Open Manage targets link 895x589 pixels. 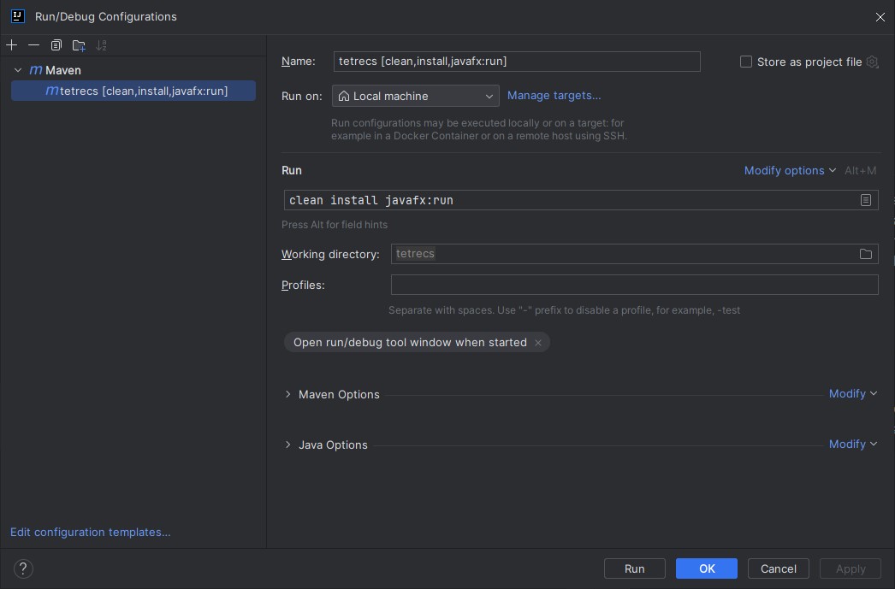point(554,96)
